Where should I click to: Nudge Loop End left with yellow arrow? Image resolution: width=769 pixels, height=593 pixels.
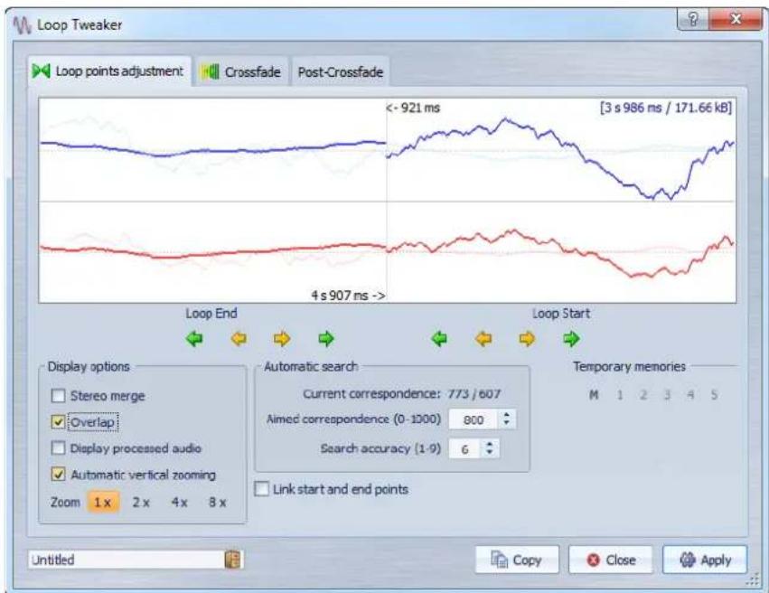pos(239,338)
